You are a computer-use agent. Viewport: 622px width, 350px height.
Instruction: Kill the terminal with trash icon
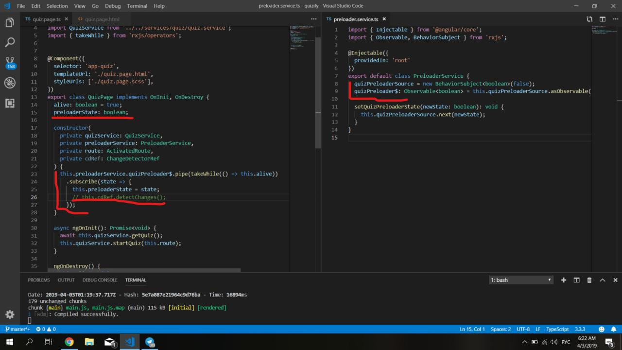pyautogui.click(x=589, y=280)
